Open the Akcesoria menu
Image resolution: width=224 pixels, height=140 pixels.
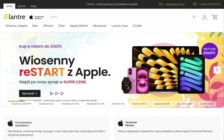coord(100,26)
